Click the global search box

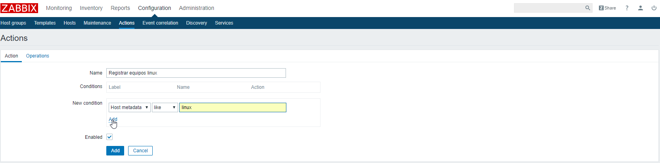click(x=549, y=8)
